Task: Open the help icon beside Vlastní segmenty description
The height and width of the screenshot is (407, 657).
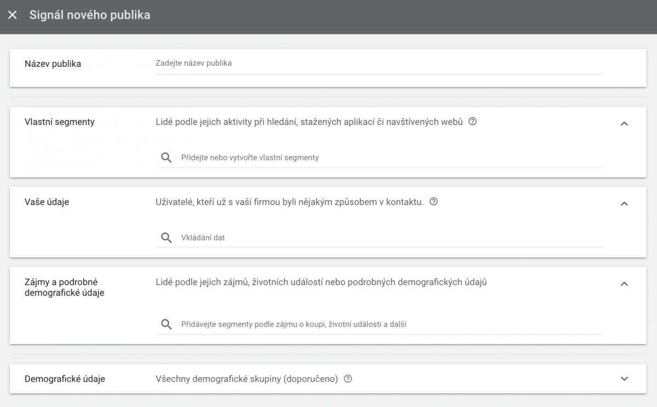Action: coord(472,121)
